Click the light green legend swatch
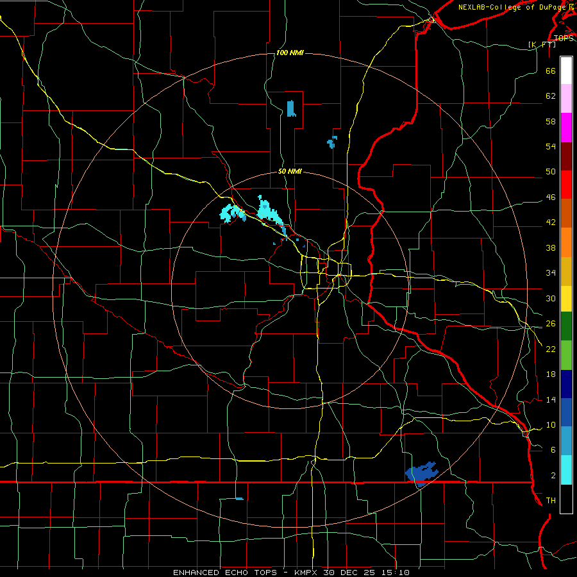Viewport: 577px width, 577px height. [566, 355]
